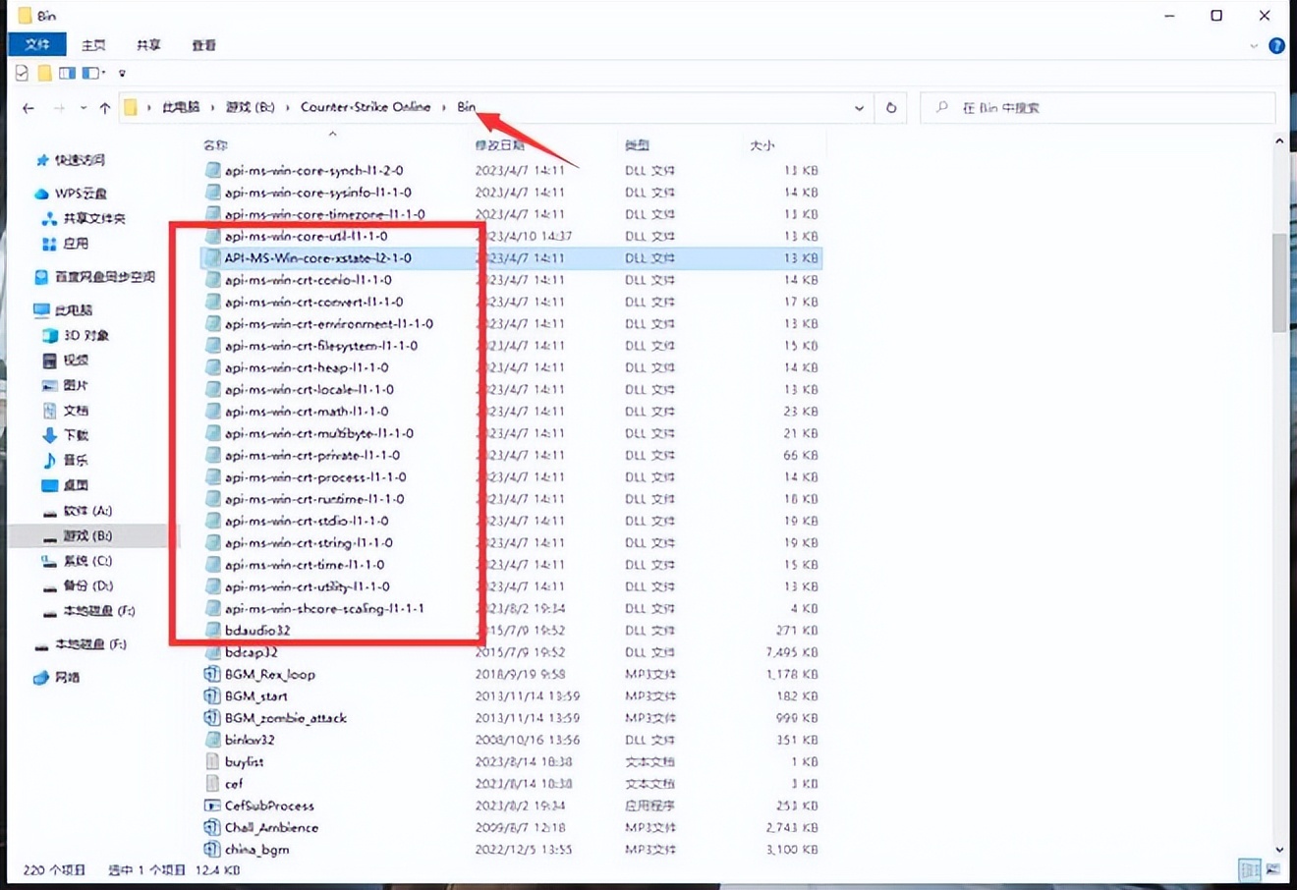This screenshot has width=1297, height=890.
Task: Click the MP3 icon of BGM_Rex_loop
Action: click(212, 674)
